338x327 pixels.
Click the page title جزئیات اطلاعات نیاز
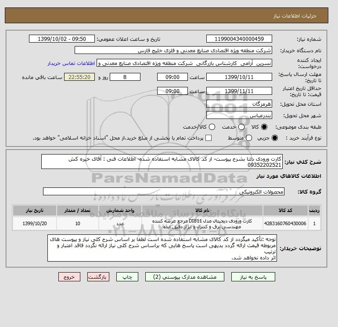click(x=295, y=16)
